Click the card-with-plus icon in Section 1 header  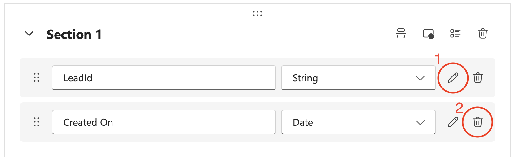(x=428, y=33)
